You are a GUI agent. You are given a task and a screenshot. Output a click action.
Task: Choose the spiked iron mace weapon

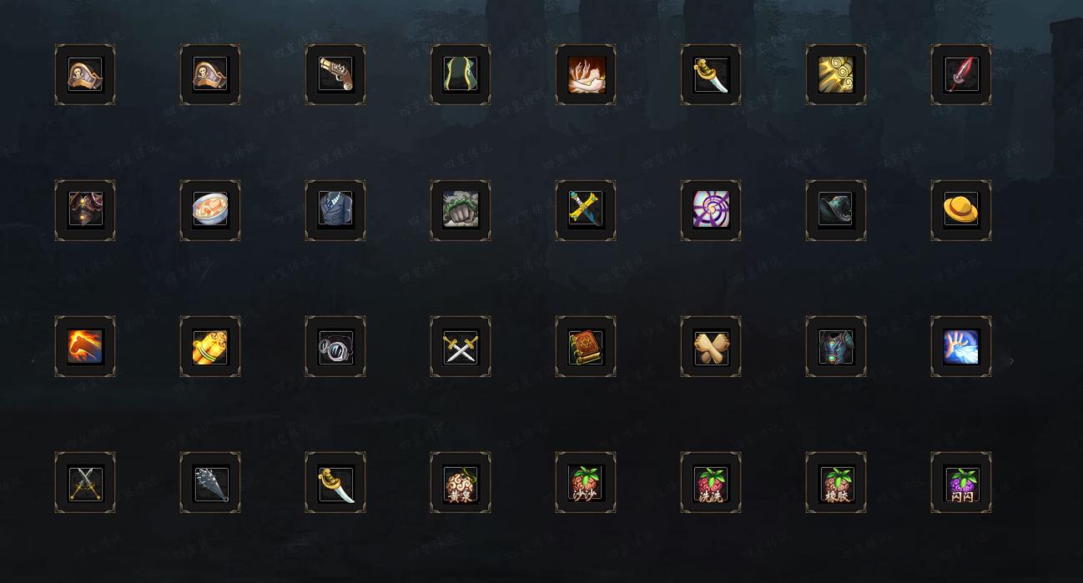coord(210,482)
